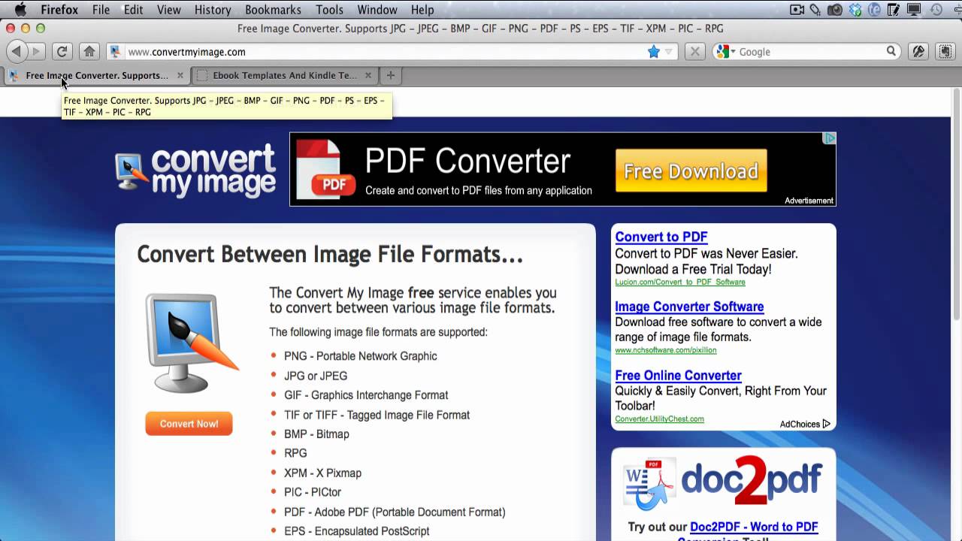Open the Tools menu
The height and width of the screenshot is (541, 962).
(x=329, y=10)
